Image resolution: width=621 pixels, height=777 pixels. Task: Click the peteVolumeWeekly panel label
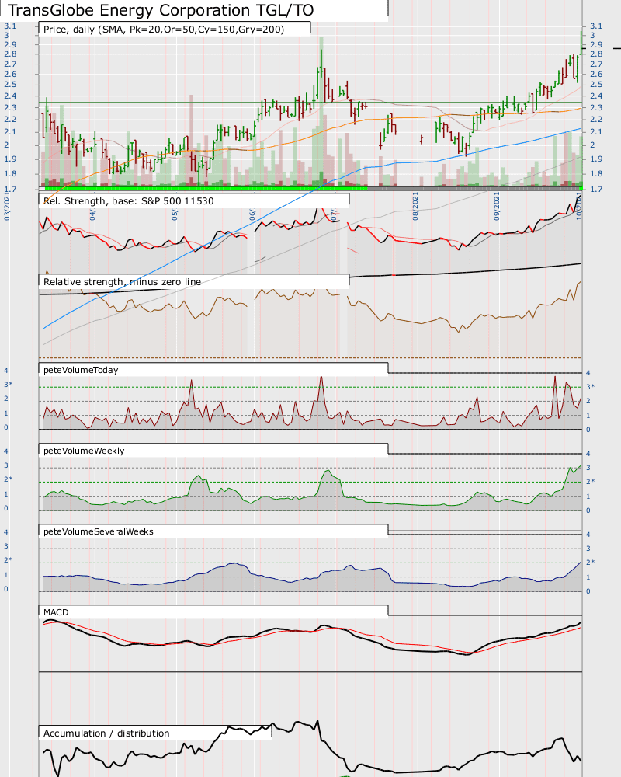click(84, 451)
